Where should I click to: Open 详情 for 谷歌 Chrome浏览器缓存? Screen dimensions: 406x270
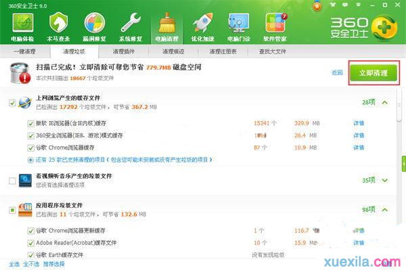pyautogui.click(x=359, y=148)
